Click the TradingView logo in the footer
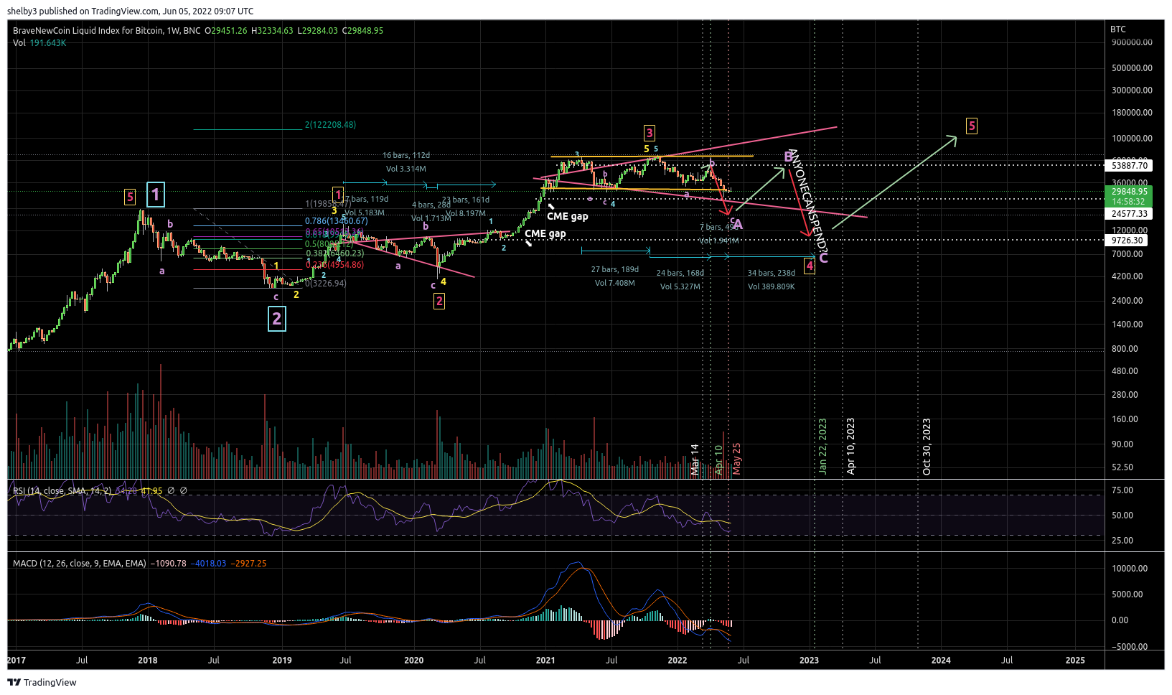This screenshot has width=1172, height=695. (42, 682)
